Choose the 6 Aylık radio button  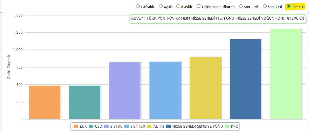click(x=178, y=6)
